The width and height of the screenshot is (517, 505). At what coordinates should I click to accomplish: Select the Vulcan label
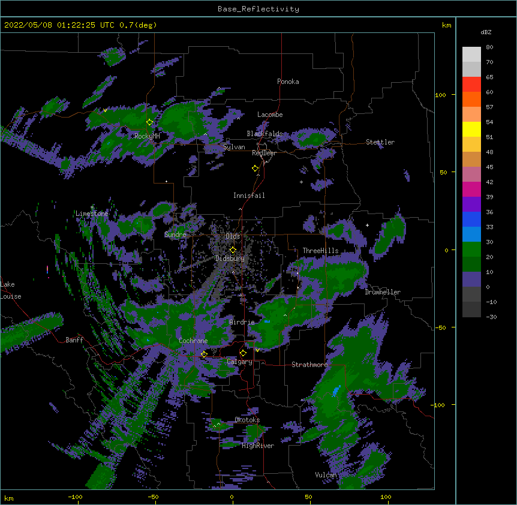pyautogui.click(x=326, y=475)
